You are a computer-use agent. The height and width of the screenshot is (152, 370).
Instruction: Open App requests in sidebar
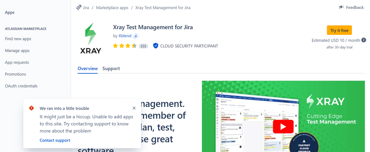(x=17, y=62)
